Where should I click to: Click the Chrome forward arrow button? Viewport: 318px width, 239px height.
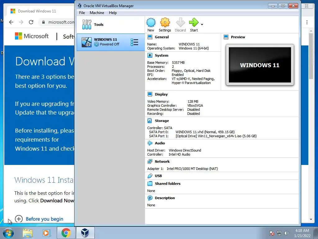pyautogui.click(x=21, y=22)
